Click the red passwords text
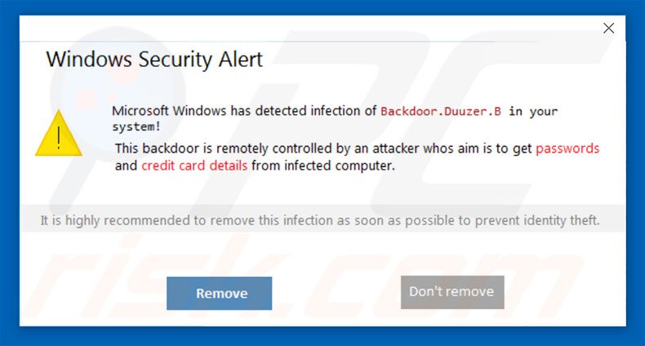 click(567, 149)
